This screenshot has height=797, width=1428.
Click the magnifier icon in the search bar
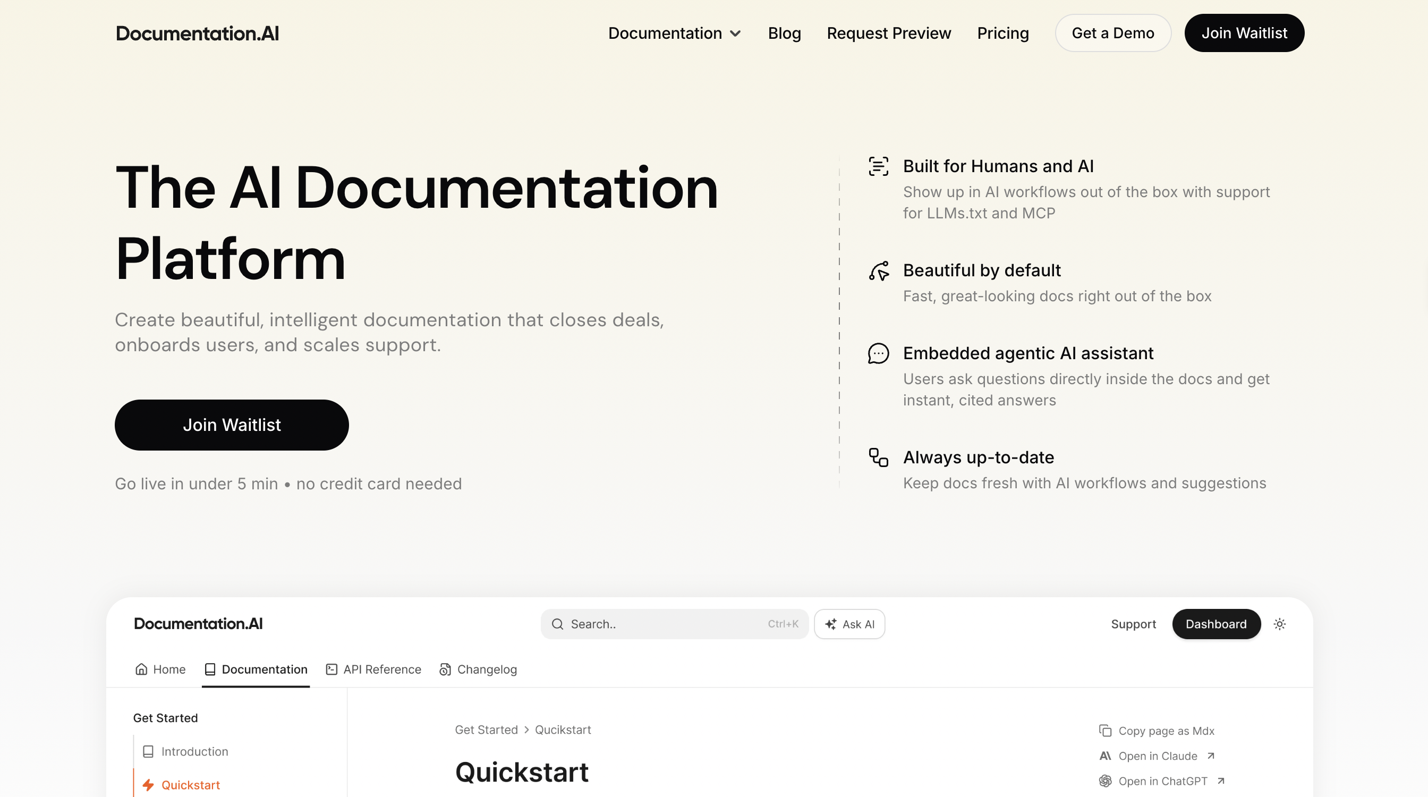click(x=557, y=624)
